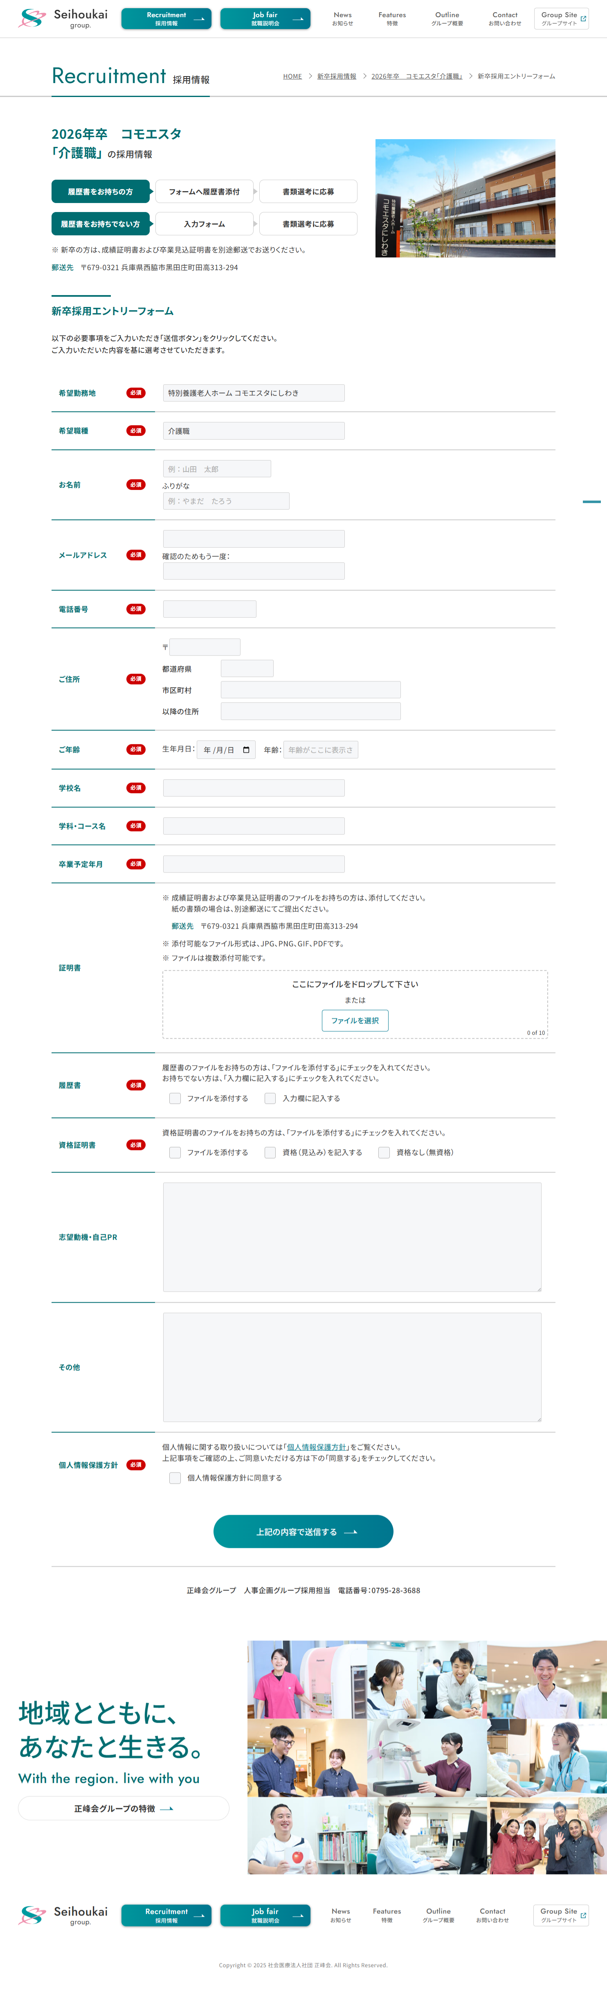Open footer Outline グループ概要 link

438,1915
